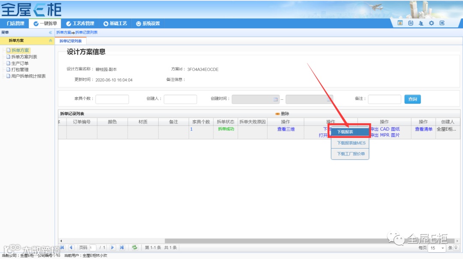Click the 导出 MPR 图片 link

[385, 135]
